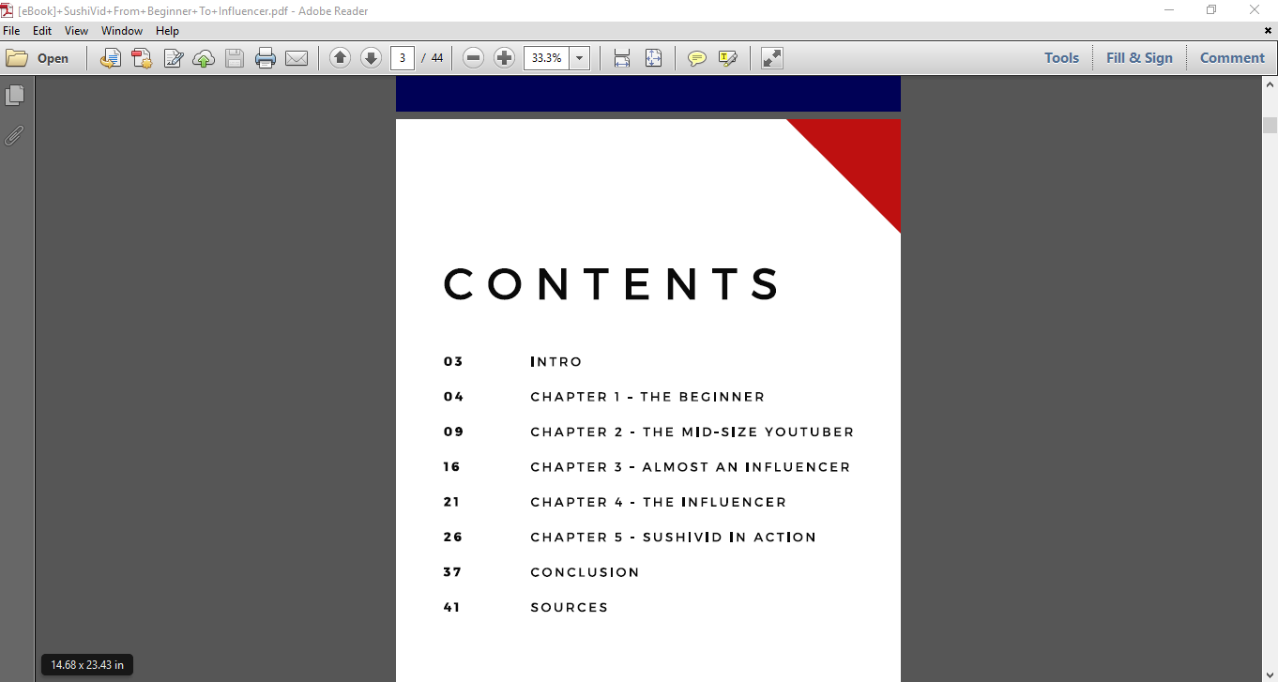
Task: Click the scrollbar up arrow
Action: pos(1270,83)
